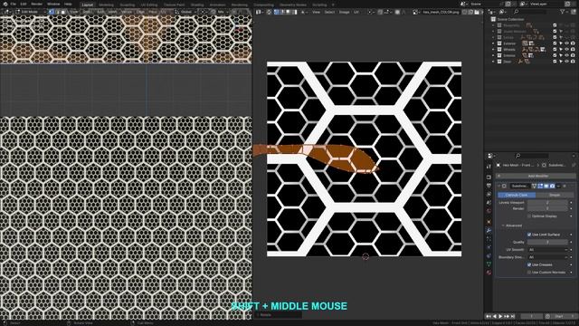Open the Boundary Smooth dropdown
This screenshot has width=579, height=326.
547,257
